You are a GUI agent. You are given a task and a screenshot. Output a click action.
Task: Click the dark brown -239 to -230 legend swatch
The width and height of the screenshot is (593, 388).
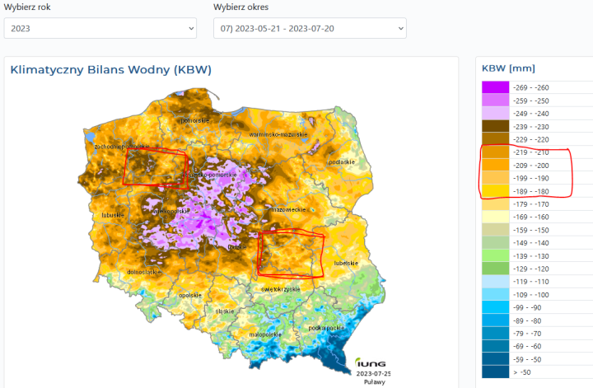(495, 127)
